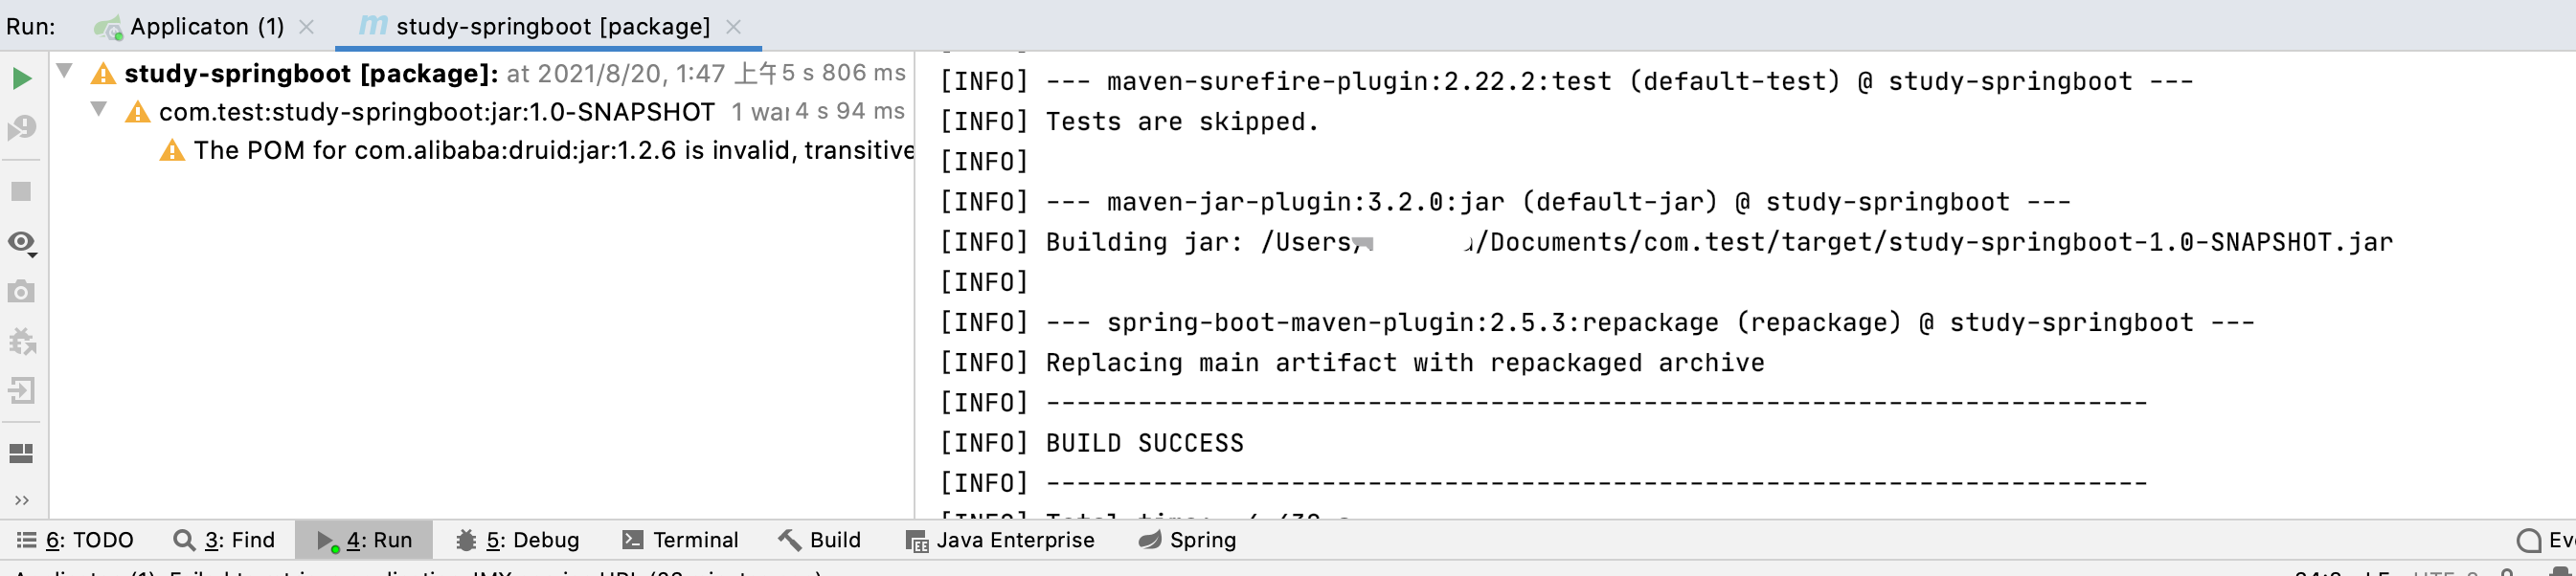Open the Terminal tool window
Viewport: 2576px width, 576px height.
(681, 540)
